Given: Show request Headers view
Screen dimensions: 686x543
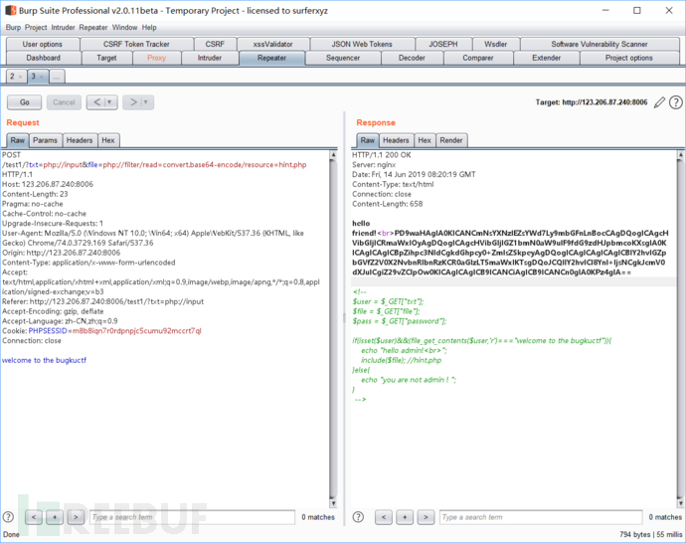Looking at the screenshot, I should pyautogui.click(x=80, y=140).
